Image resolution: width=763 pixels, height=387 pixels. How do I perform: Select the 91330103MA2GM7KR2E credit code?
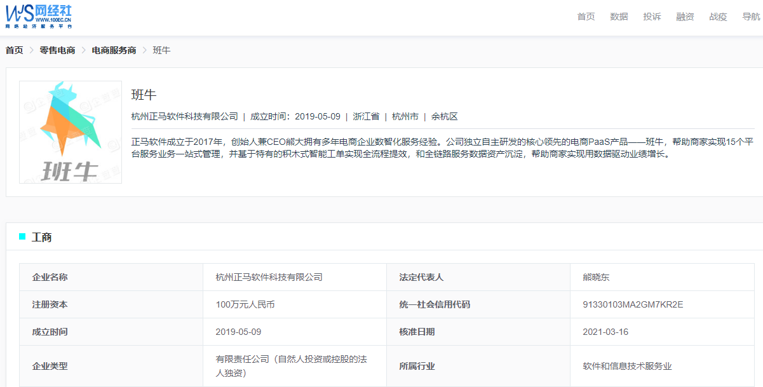pyautogui.click(x=633, y=304)
